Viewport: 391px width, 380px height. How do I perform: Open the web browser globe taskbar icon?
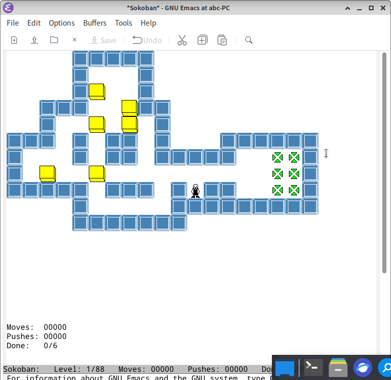(x=363, y=368)
